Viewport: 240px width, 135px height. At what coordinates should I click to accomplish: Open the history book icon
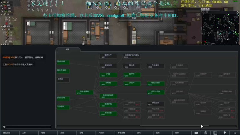[x=196, y=133]
